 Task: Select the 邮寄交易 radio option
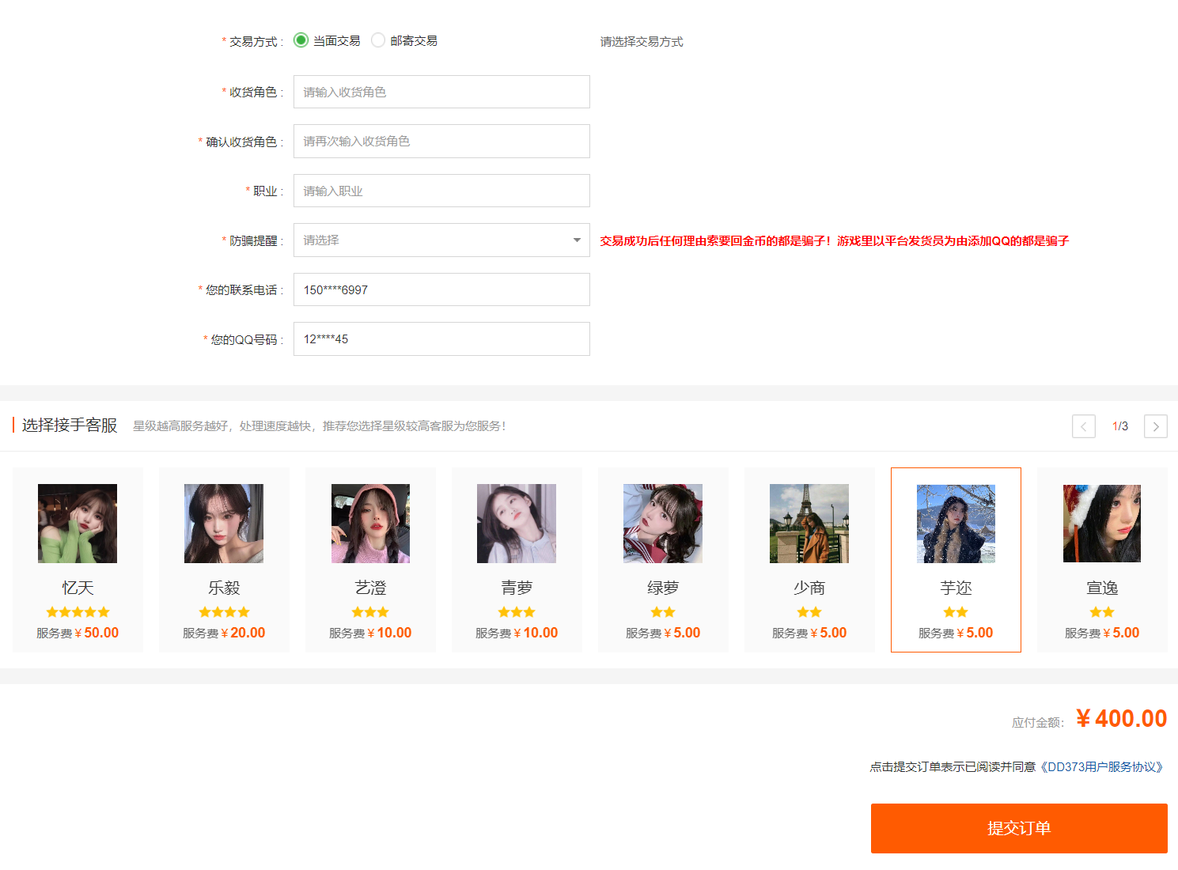click(x=378, y=40)
